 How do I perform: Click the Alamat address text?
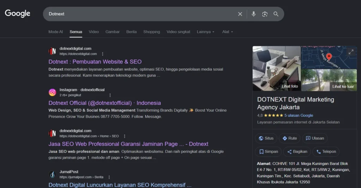304,173
